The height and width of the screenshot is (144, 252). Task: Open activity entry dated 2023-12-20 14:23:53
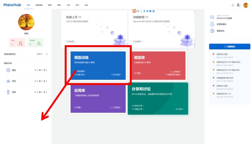[x=226, y=71]
